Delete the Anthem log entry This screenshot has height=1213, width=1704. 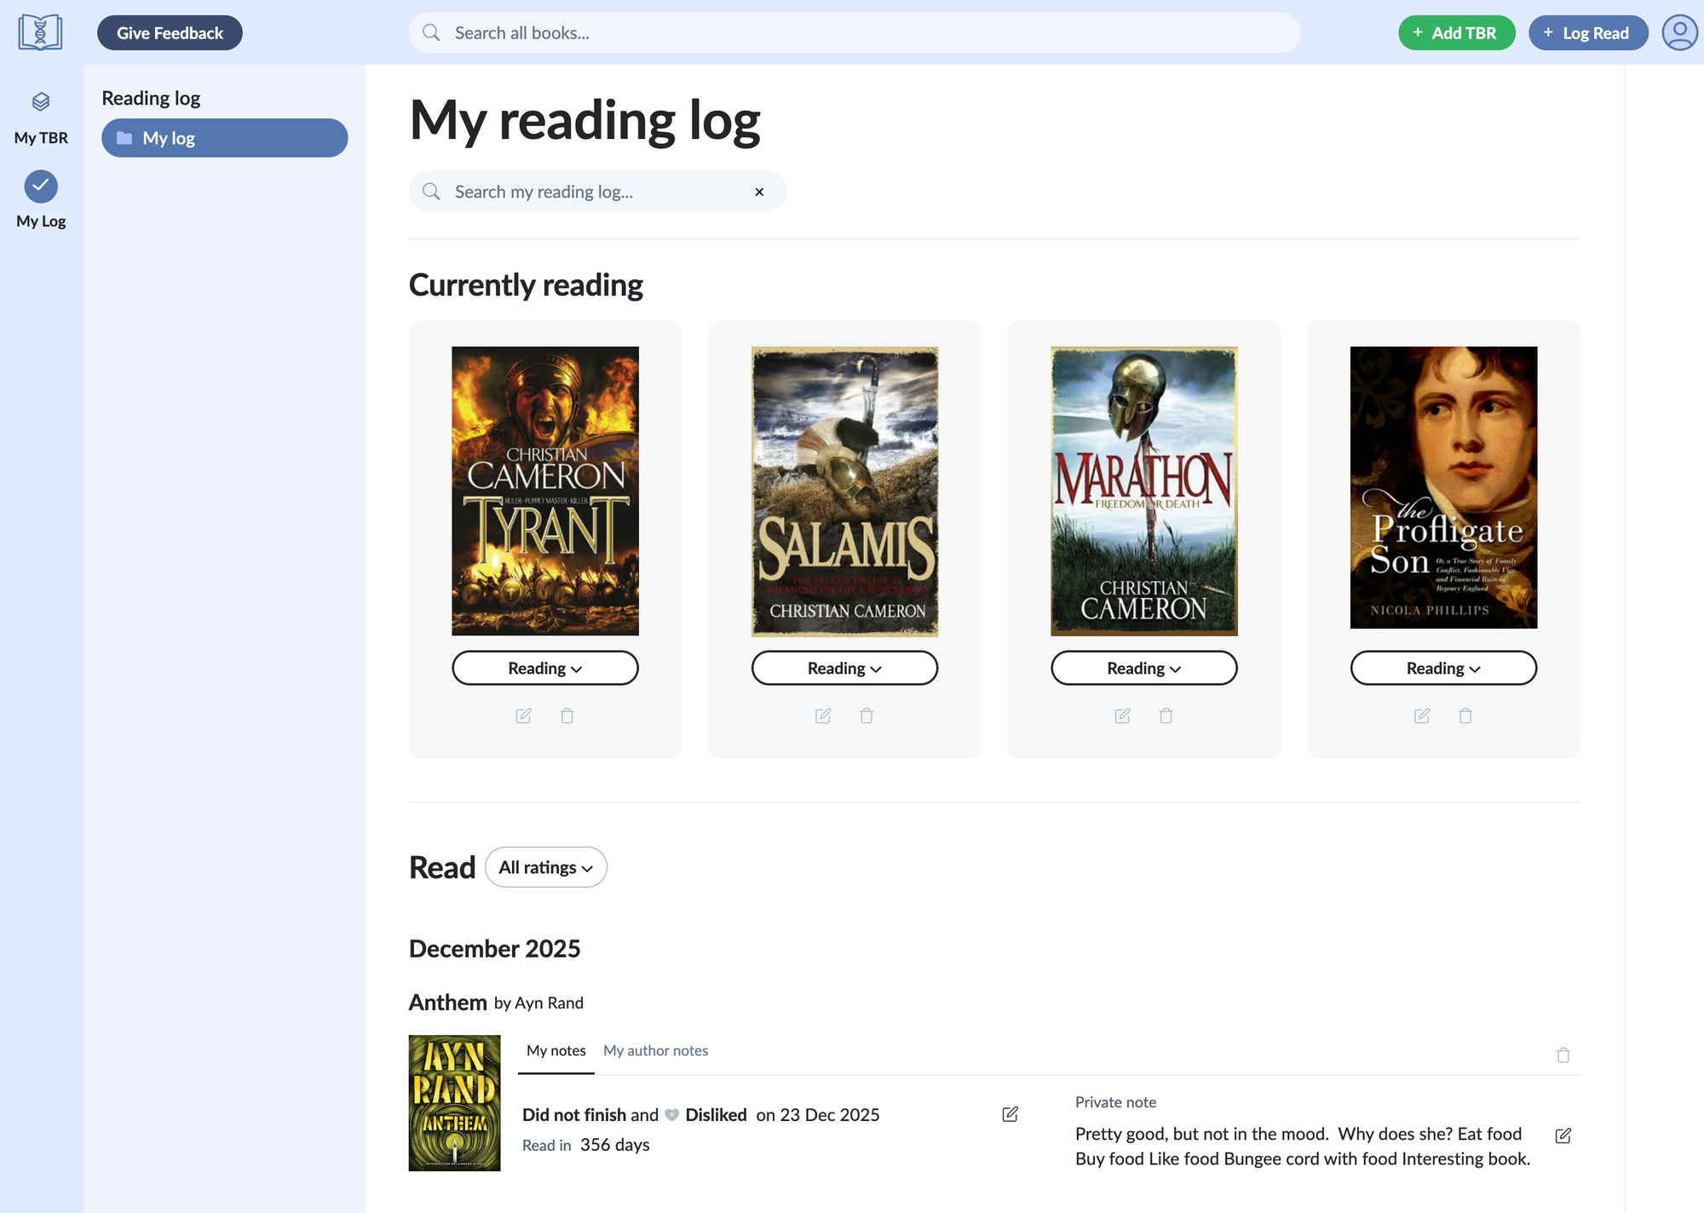1563,1055
